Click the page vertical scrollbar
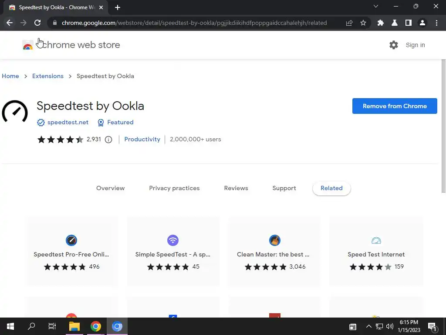 pos(443,126)
